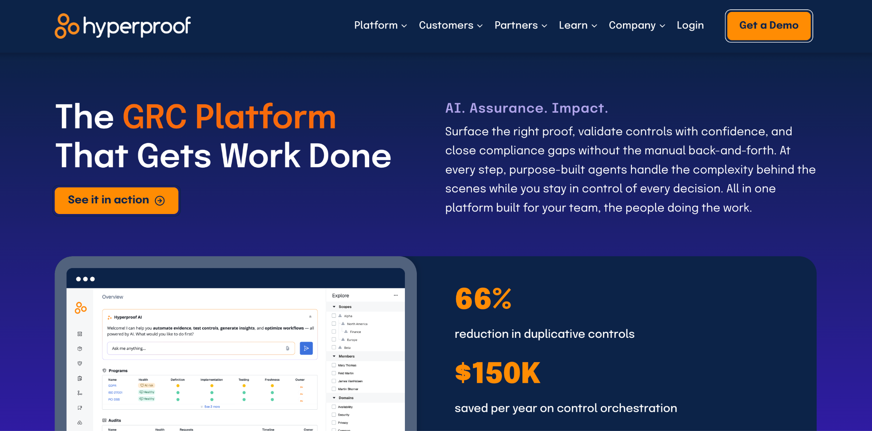Image resolution: width=872 pixels, height=431 pixels.
Task: Click the Overview heading text
Action: click(x=113, y=297)
